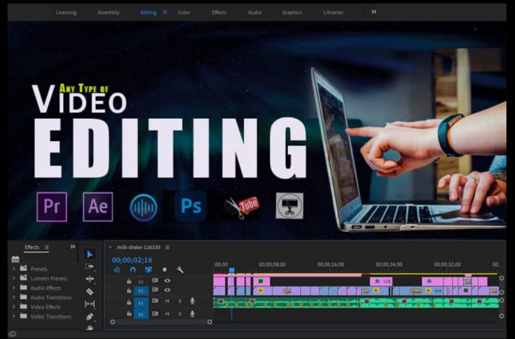Toggle the magnet Snap in Timeline button

[133, 270]
